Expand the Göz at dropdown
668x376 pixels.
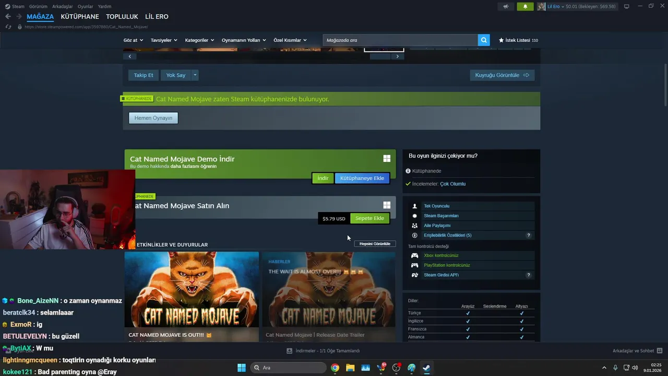(x=133, y=40)
